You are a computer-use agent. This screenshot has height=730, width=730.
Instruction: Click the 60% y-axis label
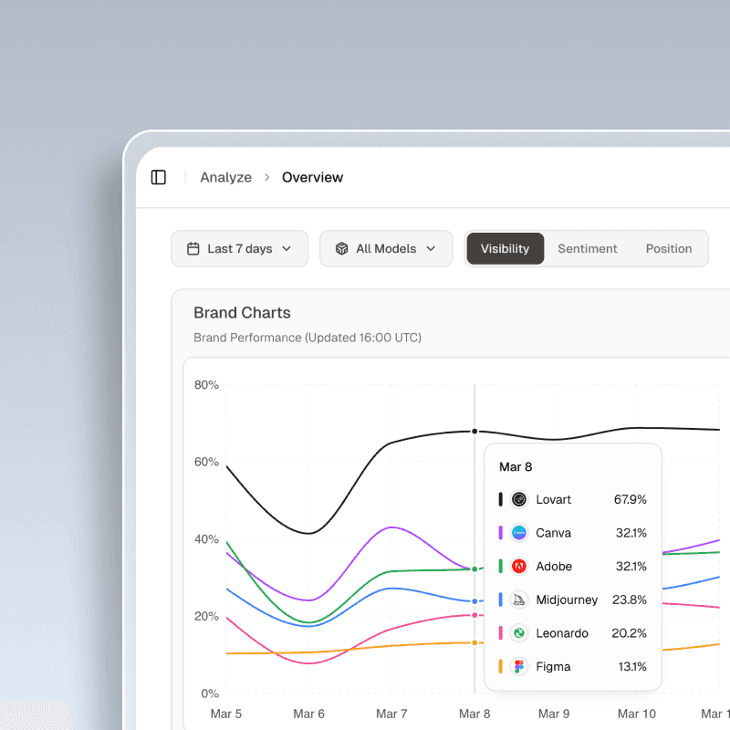pyautogui.click(x=206, y=462)
